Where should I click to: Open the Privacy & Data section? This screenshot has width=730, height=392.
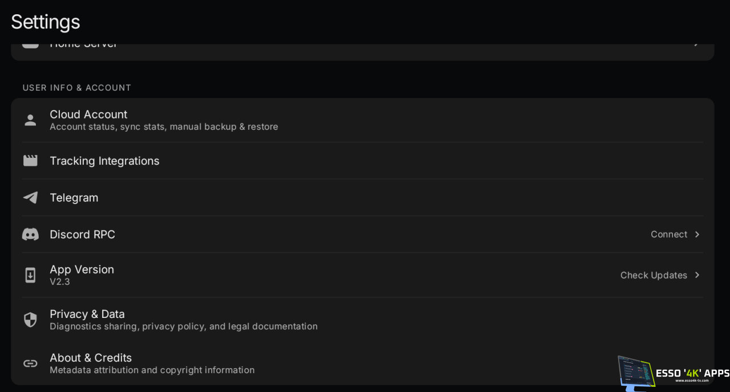click(x=363, y=320)
